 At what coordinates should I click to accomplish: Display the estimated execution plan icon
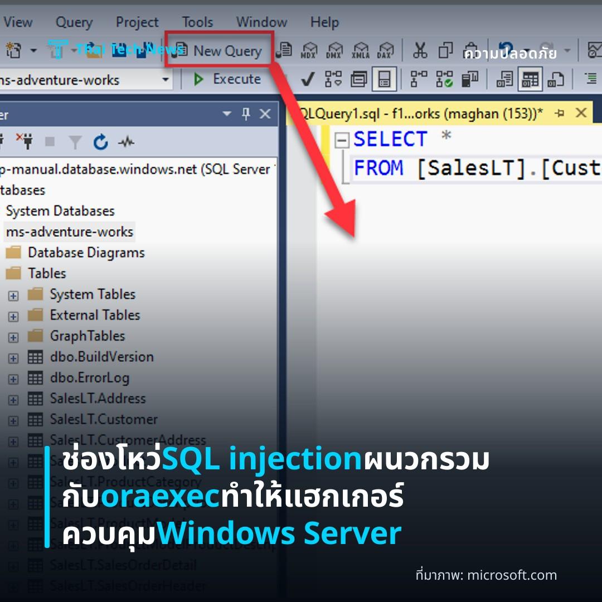click(333, 79)
